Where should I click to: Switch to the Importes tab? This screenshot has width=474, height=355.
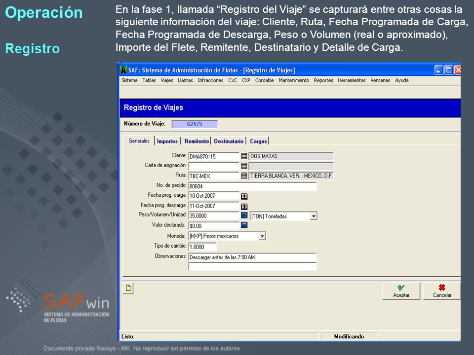click(x=167, y=141)
